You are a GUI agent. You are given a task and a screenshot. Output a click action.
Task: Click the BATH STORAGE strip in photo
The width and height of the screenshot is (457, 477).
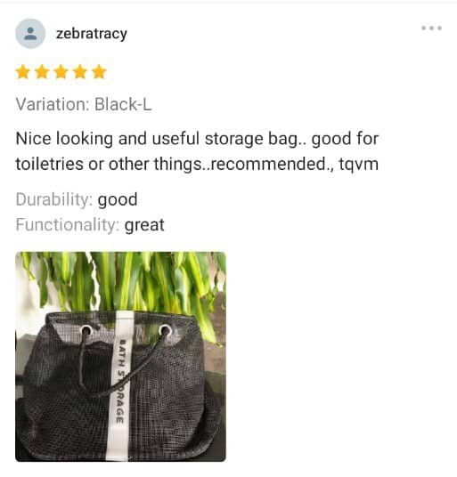(119, 386)
